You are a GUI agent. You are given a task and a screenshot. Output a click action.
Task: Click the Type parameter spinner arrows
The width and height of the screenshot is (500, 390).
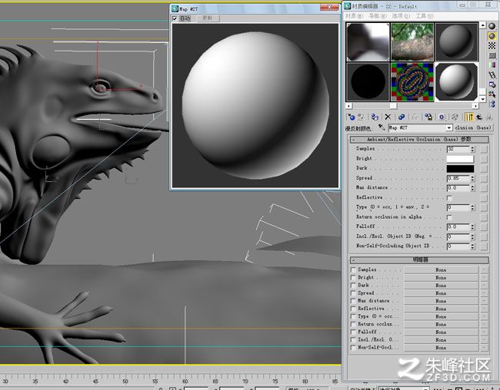pyautogui.click(x=472, y=207)
